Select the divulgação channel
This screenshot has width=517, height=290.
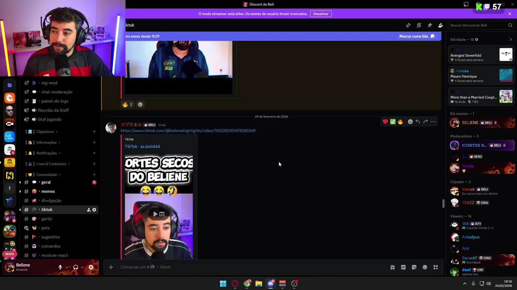point(59,201)
